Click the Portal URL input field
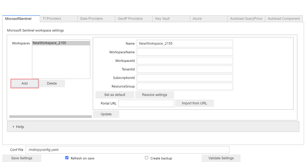The width and height of the screenshot is (306, 162). pos(146,104)
